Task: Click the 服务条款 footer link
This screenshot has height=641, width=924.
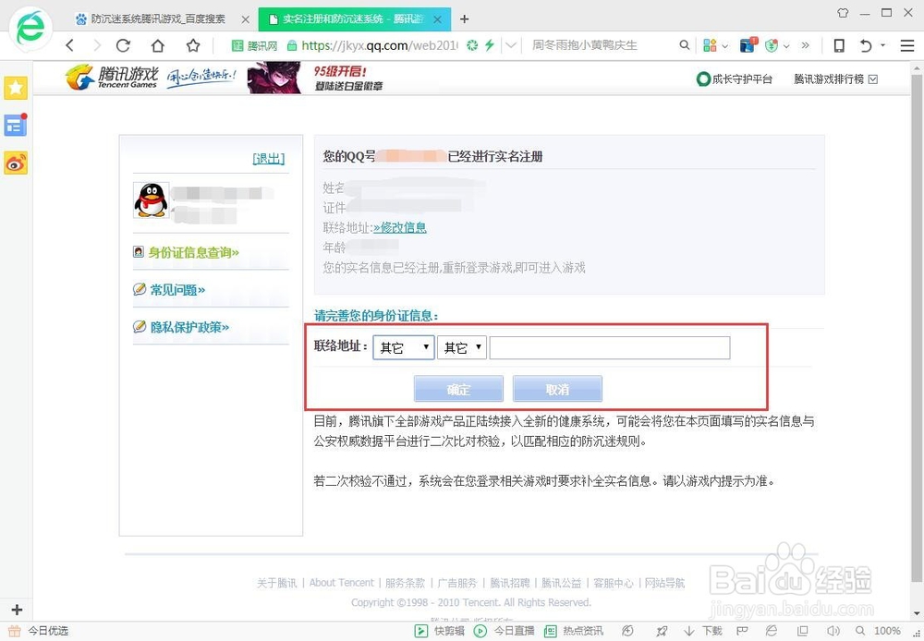Action: point(405,583)
